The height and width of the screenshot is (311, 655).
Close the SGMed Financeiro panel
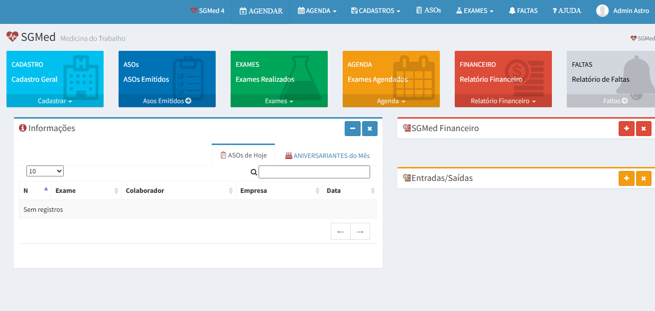644,129
